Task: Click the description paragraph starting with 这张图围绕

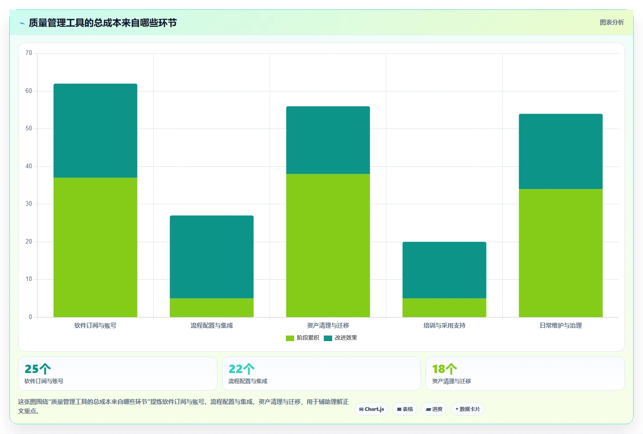Action: coord(183,406)
